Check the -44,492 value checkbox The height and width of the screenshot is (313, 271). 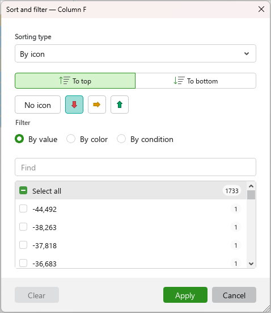23,209
